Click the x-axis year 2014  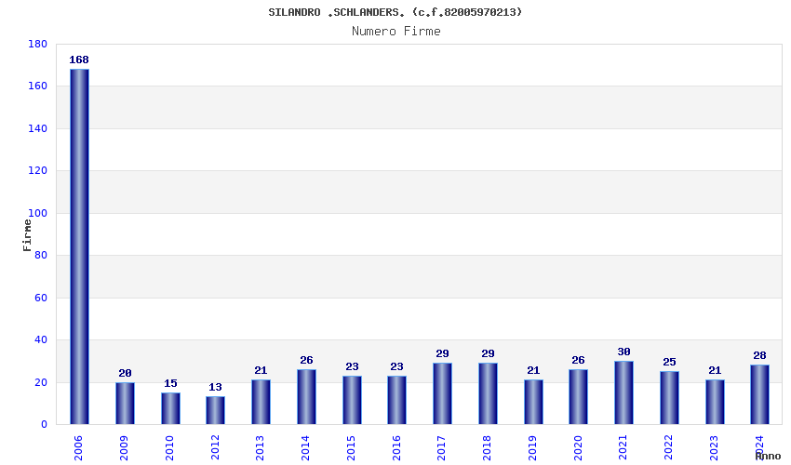[x=305, y=448]
